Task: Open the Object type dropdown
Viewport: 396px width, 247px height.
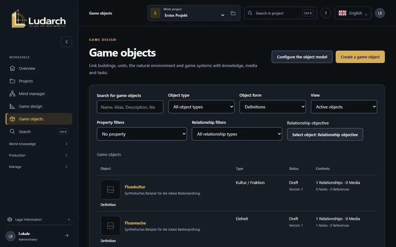Action: coord(201,107)
